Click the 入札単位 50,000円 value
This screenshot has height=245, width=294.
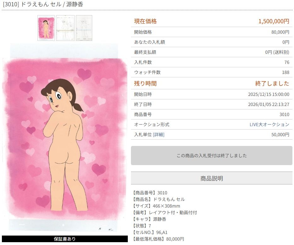coord(280,135)
